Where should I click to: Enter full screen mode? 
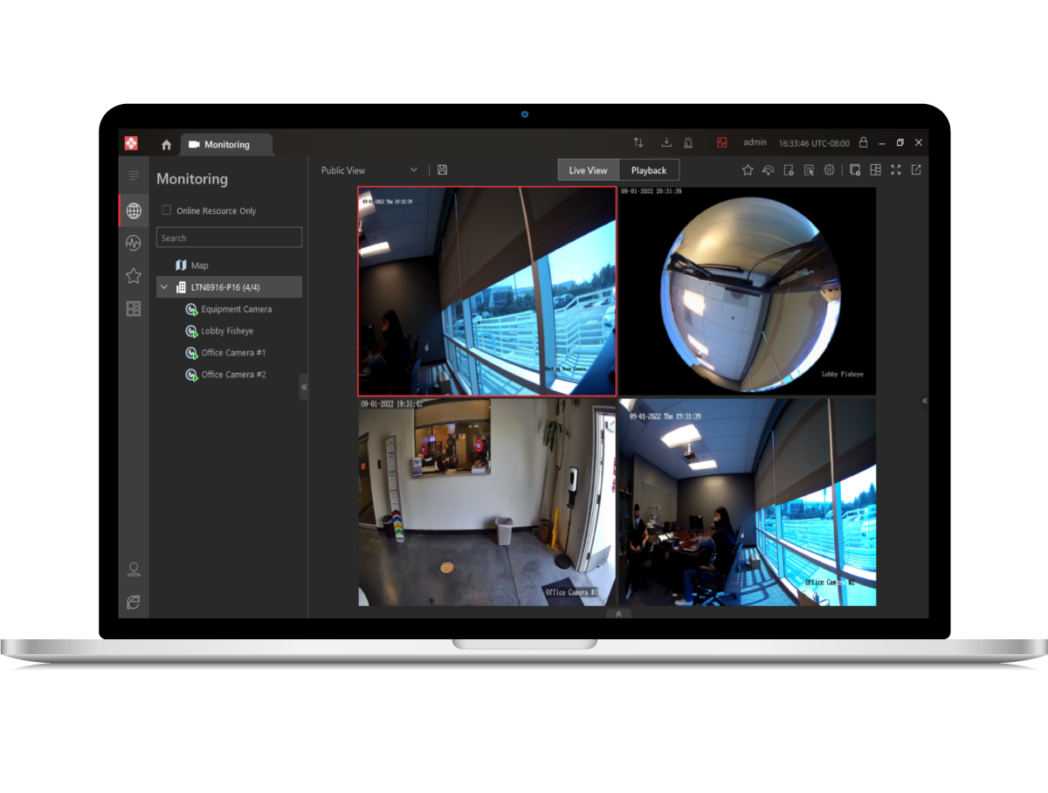[895, 170]
